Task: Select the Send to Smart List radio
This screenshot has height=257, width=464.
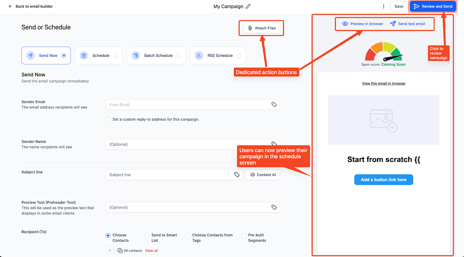Action: (x=147, y=235)
